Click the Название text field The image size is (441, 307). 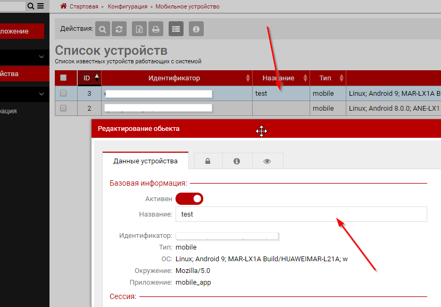[x=301, y=214]
